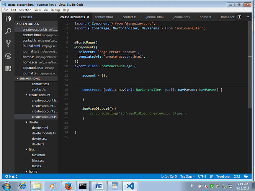Image resolution: width=255 pixels, height=191 pixels.
Task: Open the Selection menu
Action: click(x=25, y=10)
